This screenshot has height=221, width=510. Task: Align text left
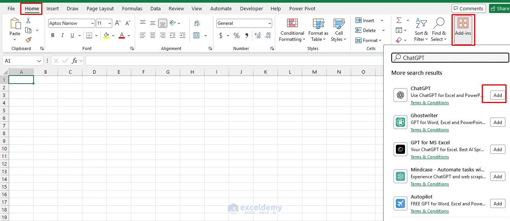click(x=143, y=35)
